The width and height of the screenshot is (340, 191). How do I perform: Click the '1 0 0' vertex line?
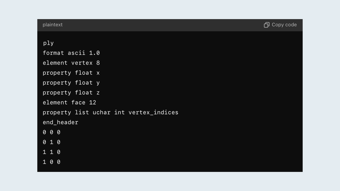click(x=51, y=162)
